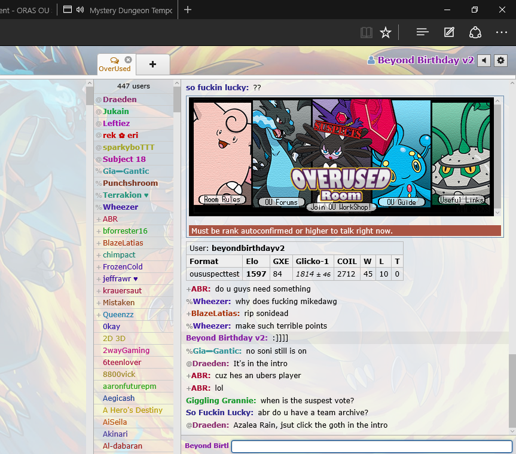Open the Useful Links button
The height and width of the screenshot is (454, 516).
pyautogui.click(x=461, y=200)
